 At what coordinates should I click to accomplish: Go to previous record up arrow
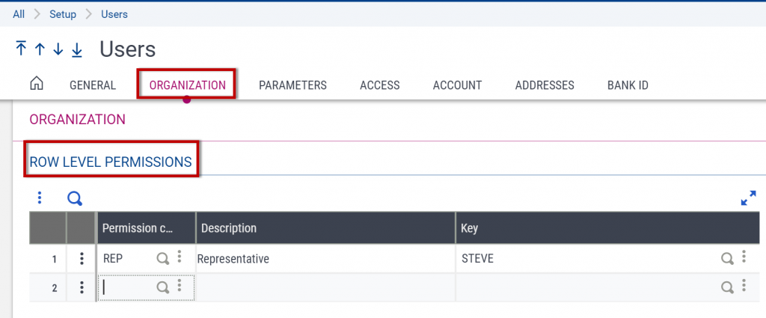pos(40,49)
